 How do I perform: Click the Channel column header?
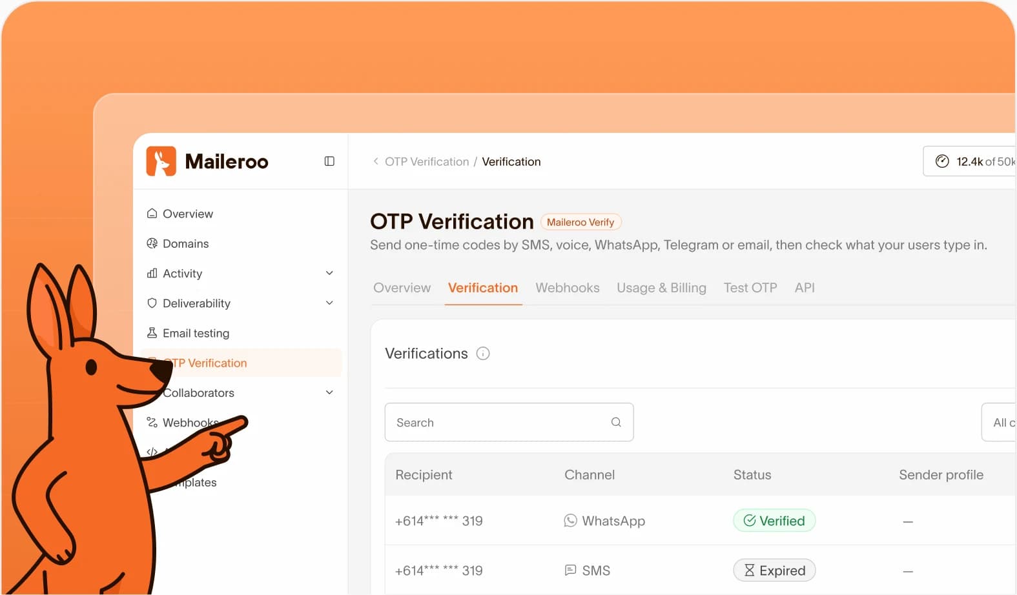[590, 475]
